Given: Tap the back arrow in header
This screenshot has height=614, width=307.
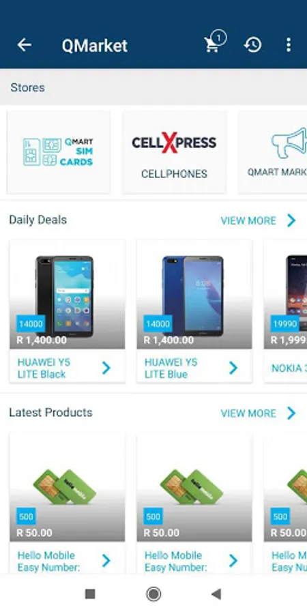Looking at the screenshot, I should [24, 45].
